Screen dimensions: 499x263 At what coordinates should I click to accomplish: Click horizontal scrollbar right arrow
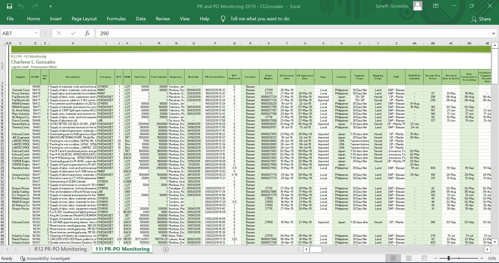(x=487, y=249)
